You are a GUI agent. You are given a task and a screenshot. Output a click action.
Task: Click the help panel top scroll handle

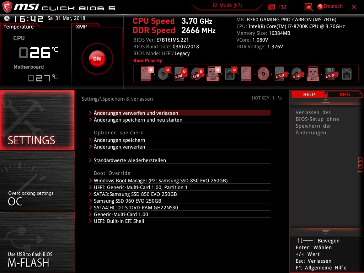(326, 101)
